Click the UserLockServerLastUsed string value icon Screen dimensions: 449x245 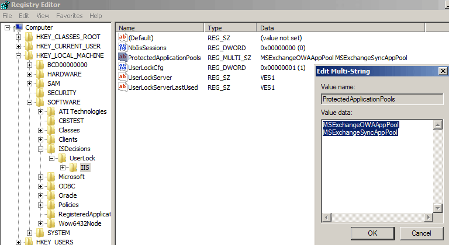click(123, 87)
